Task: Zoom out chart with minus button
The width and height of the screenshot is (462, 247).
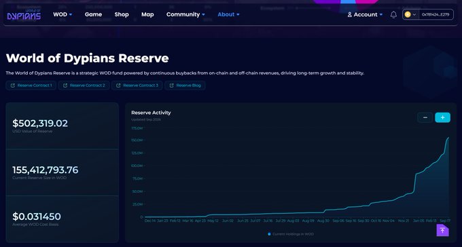Action: click(425, 117)
